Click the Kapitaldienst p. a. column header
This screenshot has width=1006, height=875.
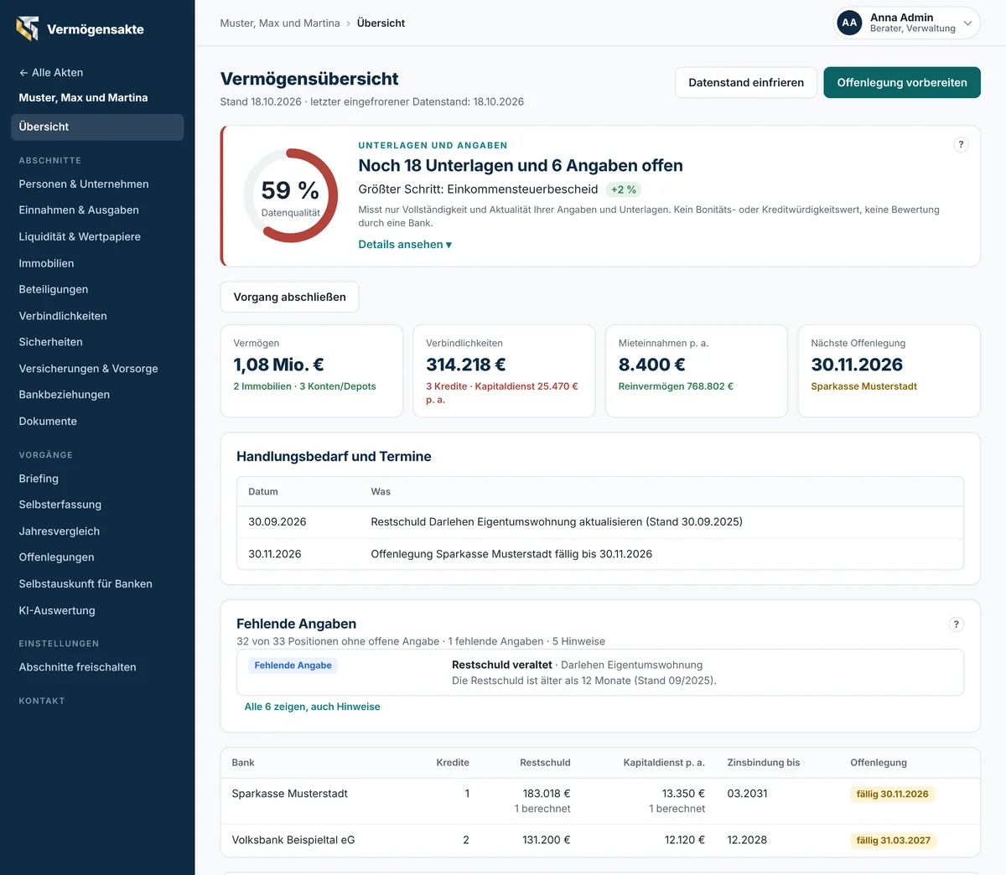tap(664, 763)
